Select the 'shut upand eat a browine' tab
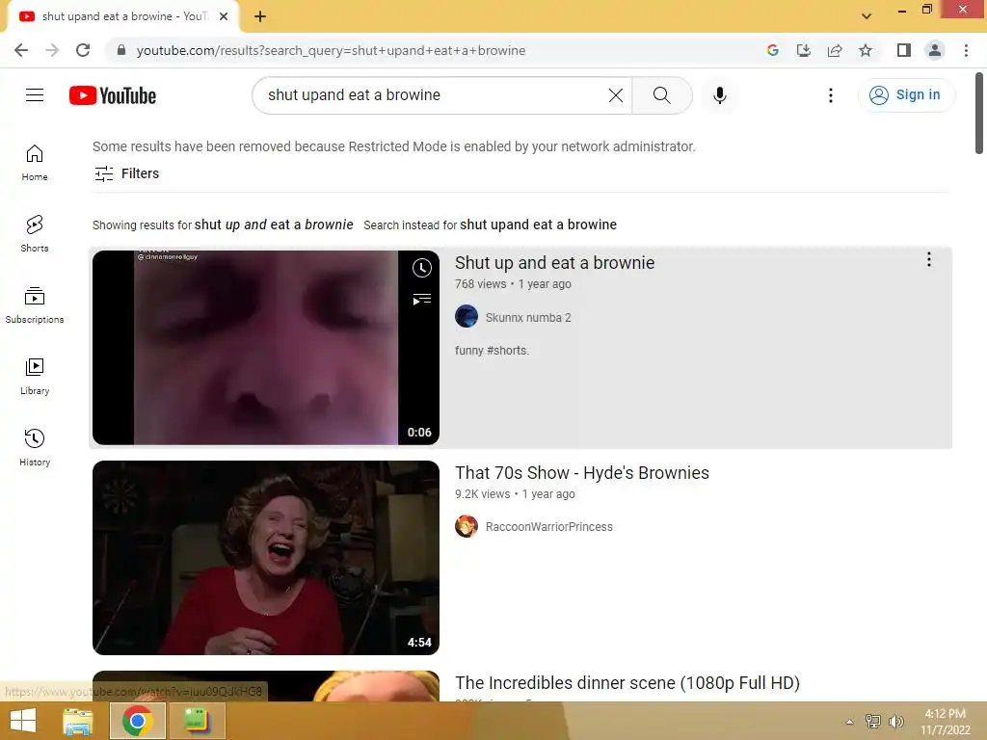 [123, 16]
